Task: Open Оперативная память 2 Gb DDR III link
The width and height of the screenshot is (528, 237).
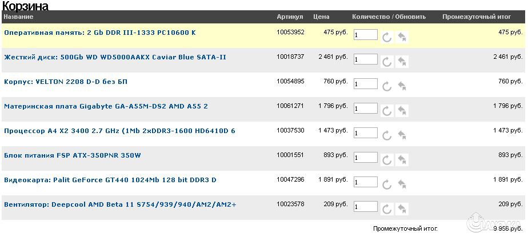Action: coord(99,33)
